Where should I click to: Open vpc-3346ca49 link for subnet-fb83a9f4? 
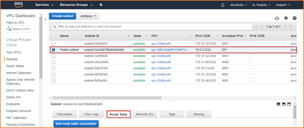click(161, 81)
